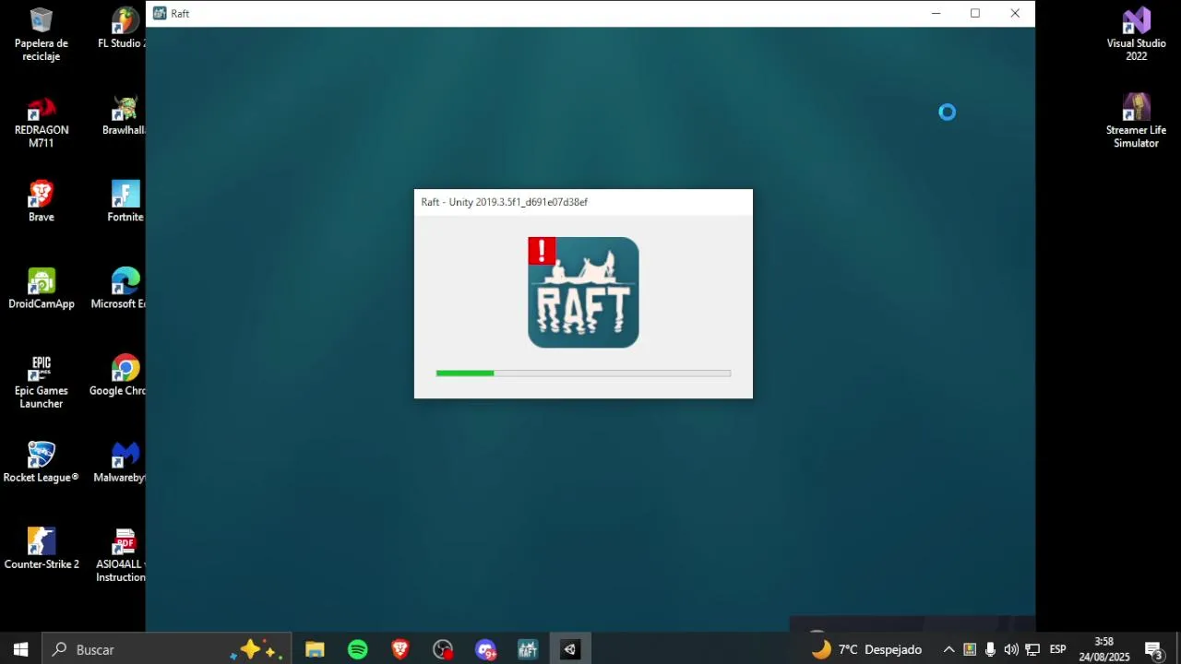The image size is (1181, 664).
Task: Open File Explorer from taskbar
Action: pos(315,649)
